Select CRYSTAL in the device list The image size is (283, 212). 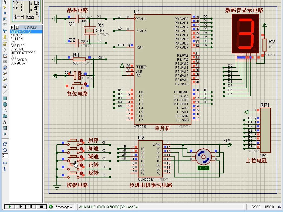click(x=26, y=49)
